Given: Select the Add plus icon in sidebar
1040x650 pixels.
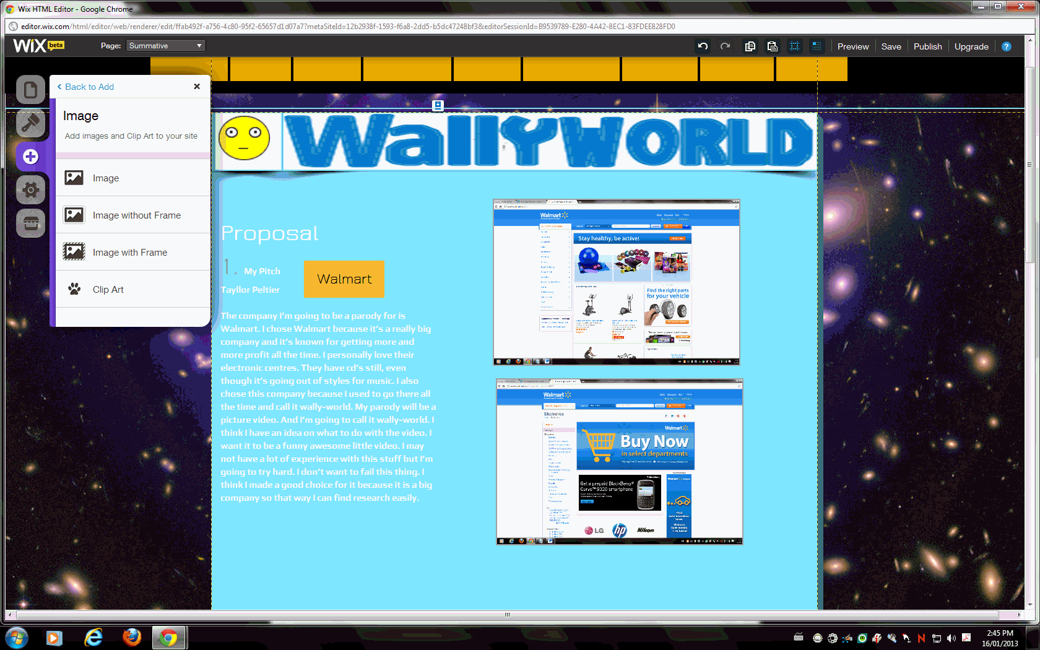Looking at the screenshot, I should coord(30,157).
